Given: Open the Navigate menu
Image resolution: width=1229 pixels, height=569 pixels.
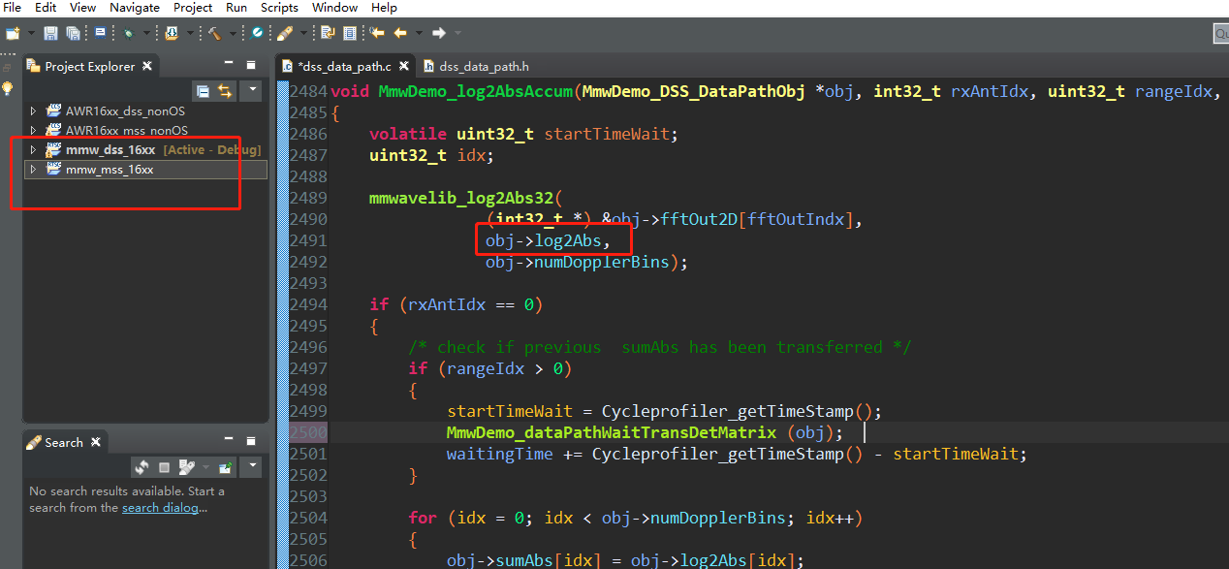Looking at the screenshot, I should (x=135, y=8).
